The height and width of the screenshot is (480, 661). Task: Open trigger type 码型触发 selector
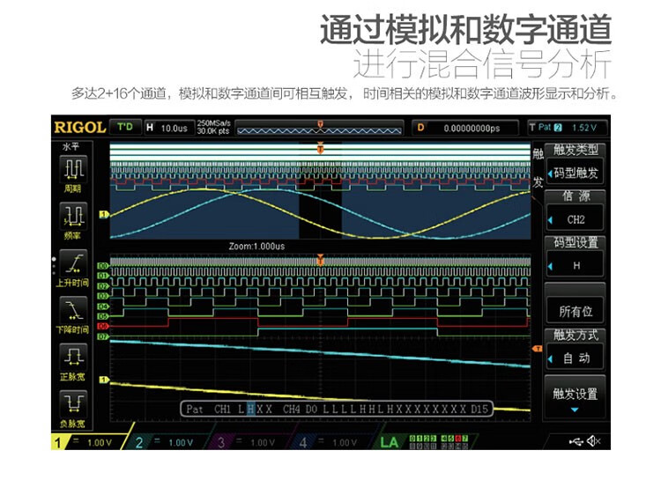tap(575, 173)
